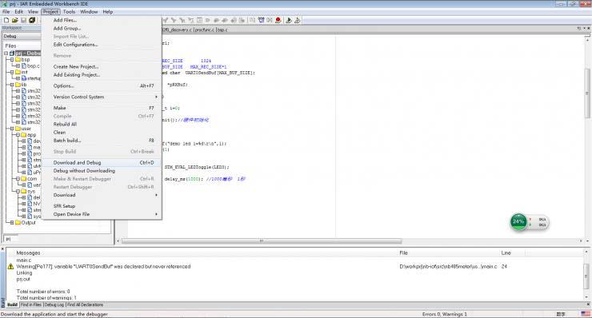This screenshot has width=592, height=318.
Task: Select SFR Setup menu entry
Action: click(x=102, y=206)
